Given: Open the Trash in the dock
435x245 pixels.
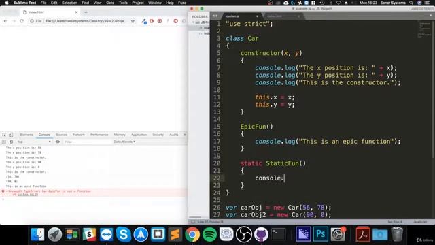Looking at the screenshot, I should coord(397,234).
